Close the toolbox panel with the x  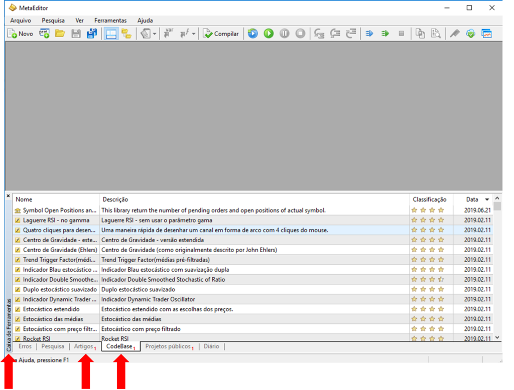click(8, 196)
